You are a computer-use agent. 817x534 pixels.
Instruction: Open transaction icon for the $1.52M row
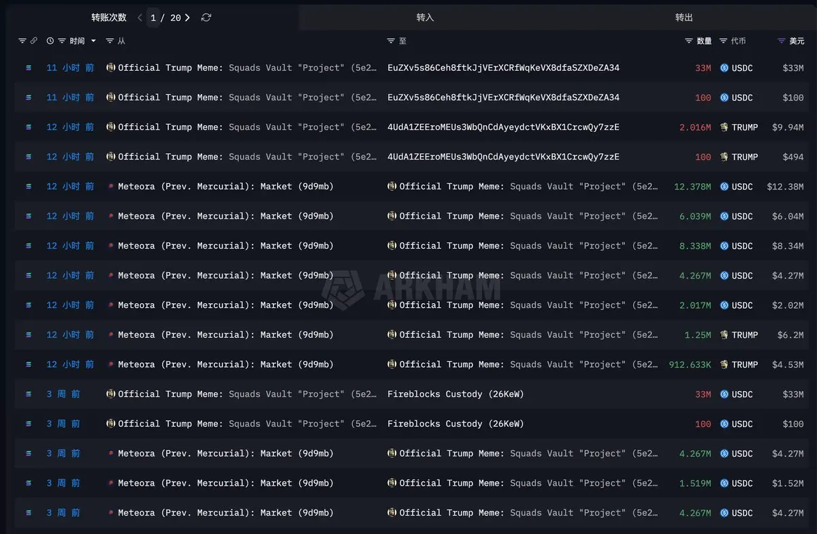(x=29, y=483)
